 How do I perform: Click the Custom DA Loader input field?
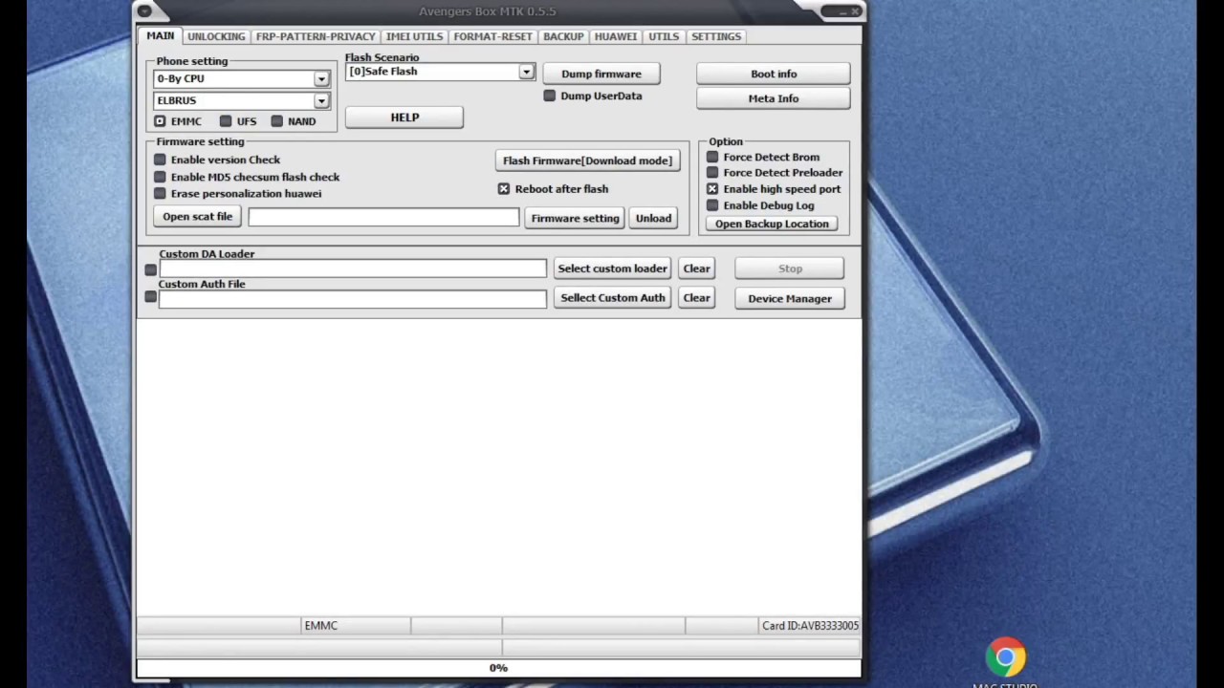tap(353, 269)
